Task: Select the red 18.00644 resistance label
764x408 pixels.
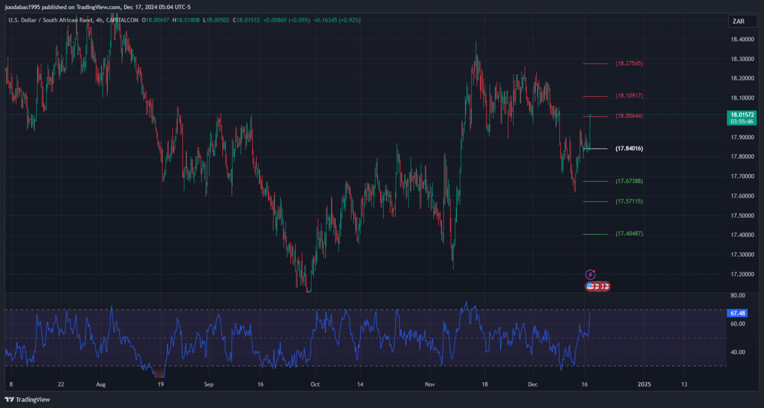Action: 629,116
